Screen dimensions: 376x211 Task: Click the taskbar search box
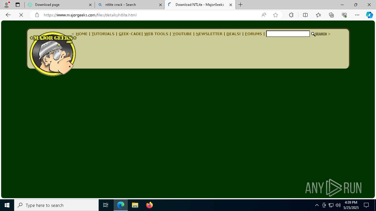(x=56, y=205)
